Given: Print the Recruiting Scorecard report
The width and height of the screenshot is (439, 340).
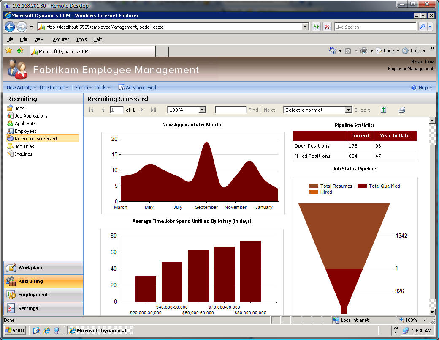Looking at the screenshot, I should coord(401,110).
